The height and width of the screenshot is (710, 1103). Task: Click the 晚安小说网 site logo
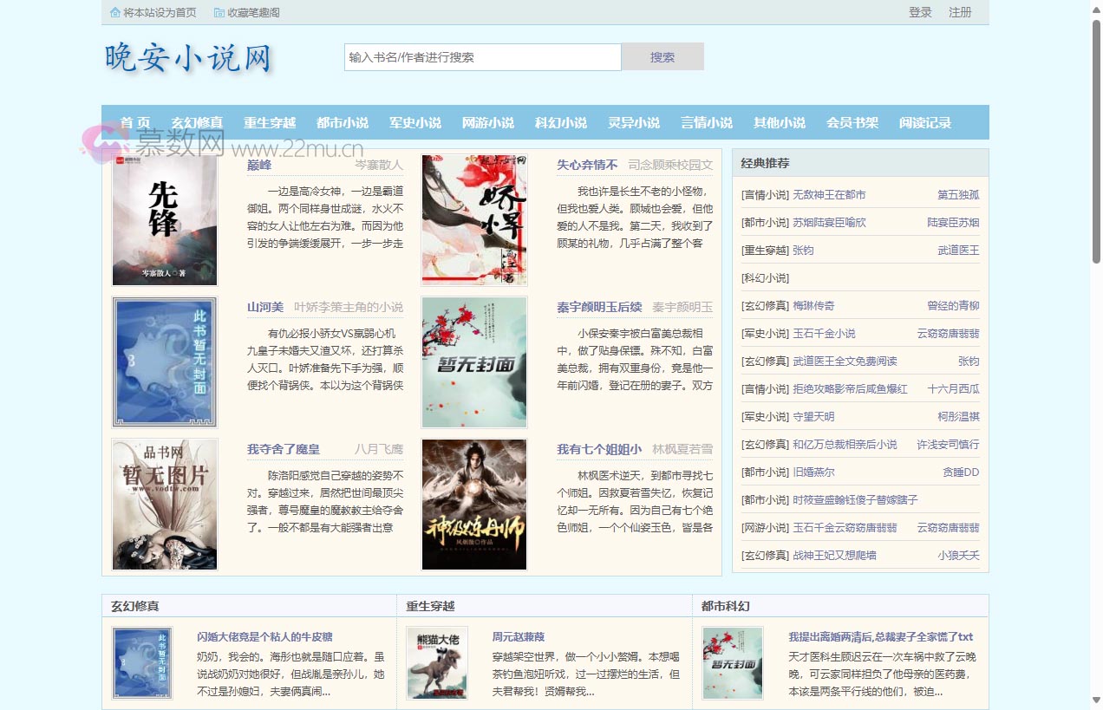point(188,58)
